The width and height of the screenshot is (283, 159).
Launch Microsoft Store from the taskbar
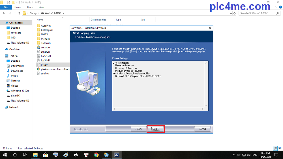(45, 155)
